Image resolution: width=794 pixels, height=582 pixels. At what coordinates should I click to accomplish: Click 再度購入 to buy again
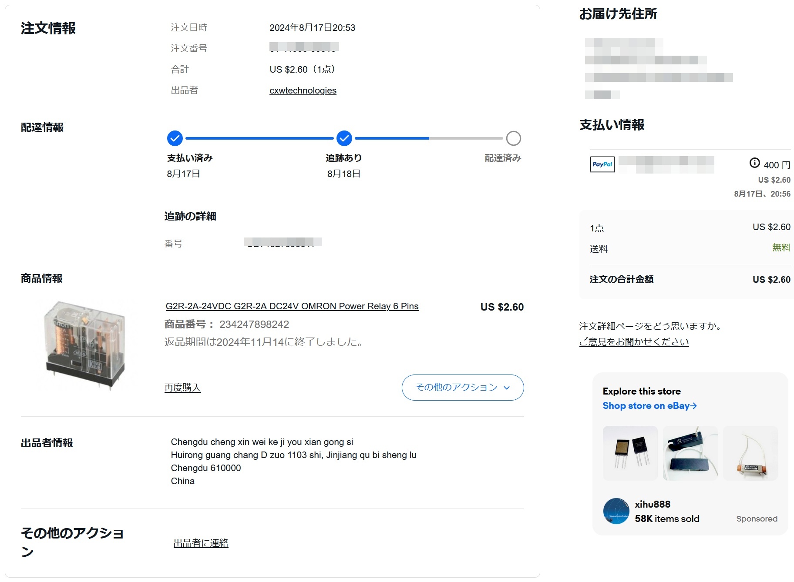(182, 387)
